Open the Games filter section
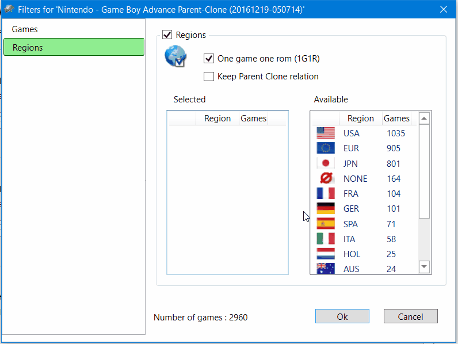The width and height of the screenshot is (458, 344). (74, 29)
